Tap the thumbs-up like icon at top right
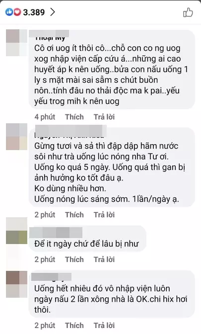 pos(188,12)
